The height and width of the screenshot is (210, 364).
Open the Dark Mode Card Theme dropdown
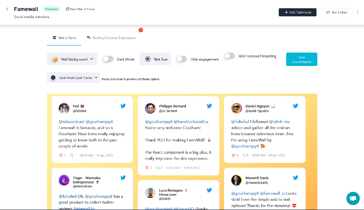pos(74,78)
